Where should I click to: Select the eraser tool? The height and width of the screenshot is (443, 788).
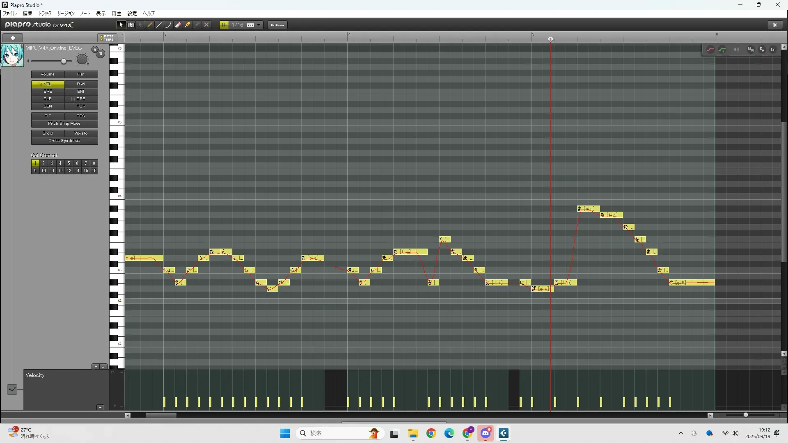click(178, 25)
